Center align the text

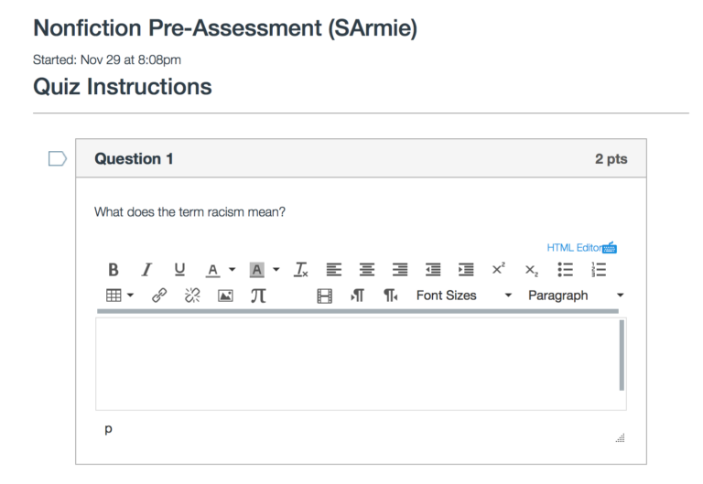(x=367, y=270)
